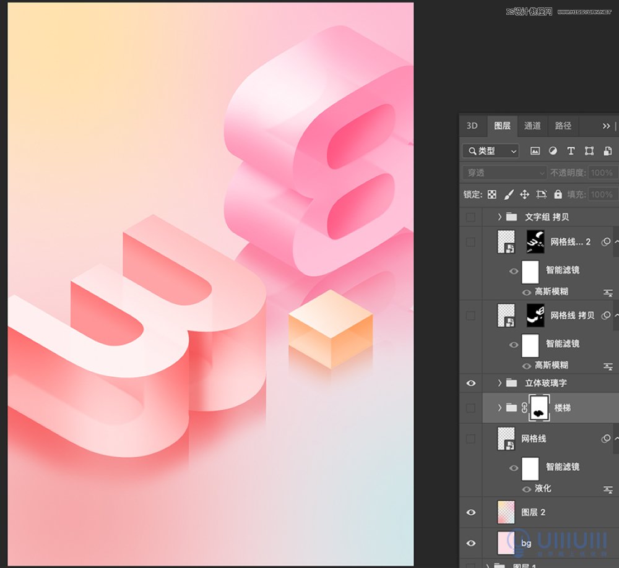Screen dimensions: 619x568
Task: Filter layers by pixel image type
Action: tap(535, 151)
